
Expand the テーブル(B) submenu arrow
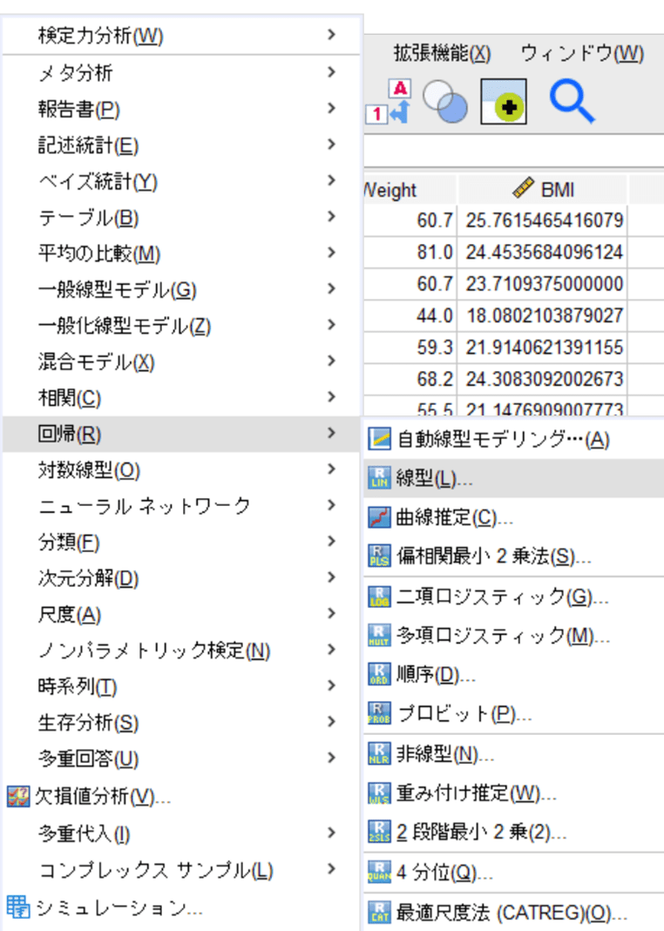tap(331, 217)
